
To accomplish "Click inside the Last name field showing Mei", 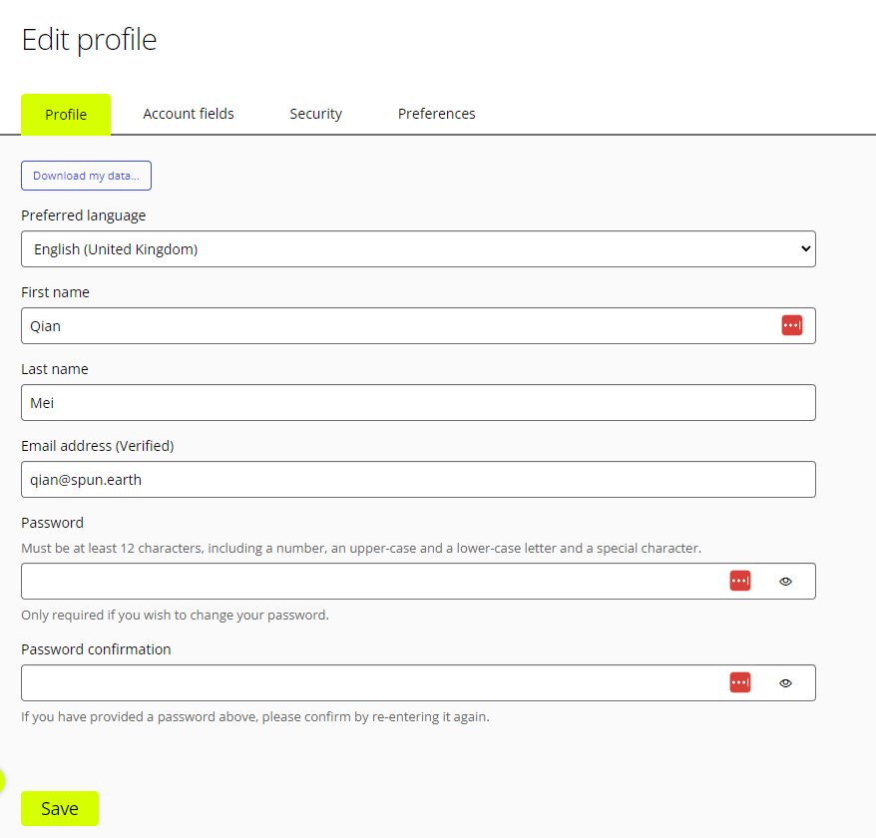I will (418, 402).
